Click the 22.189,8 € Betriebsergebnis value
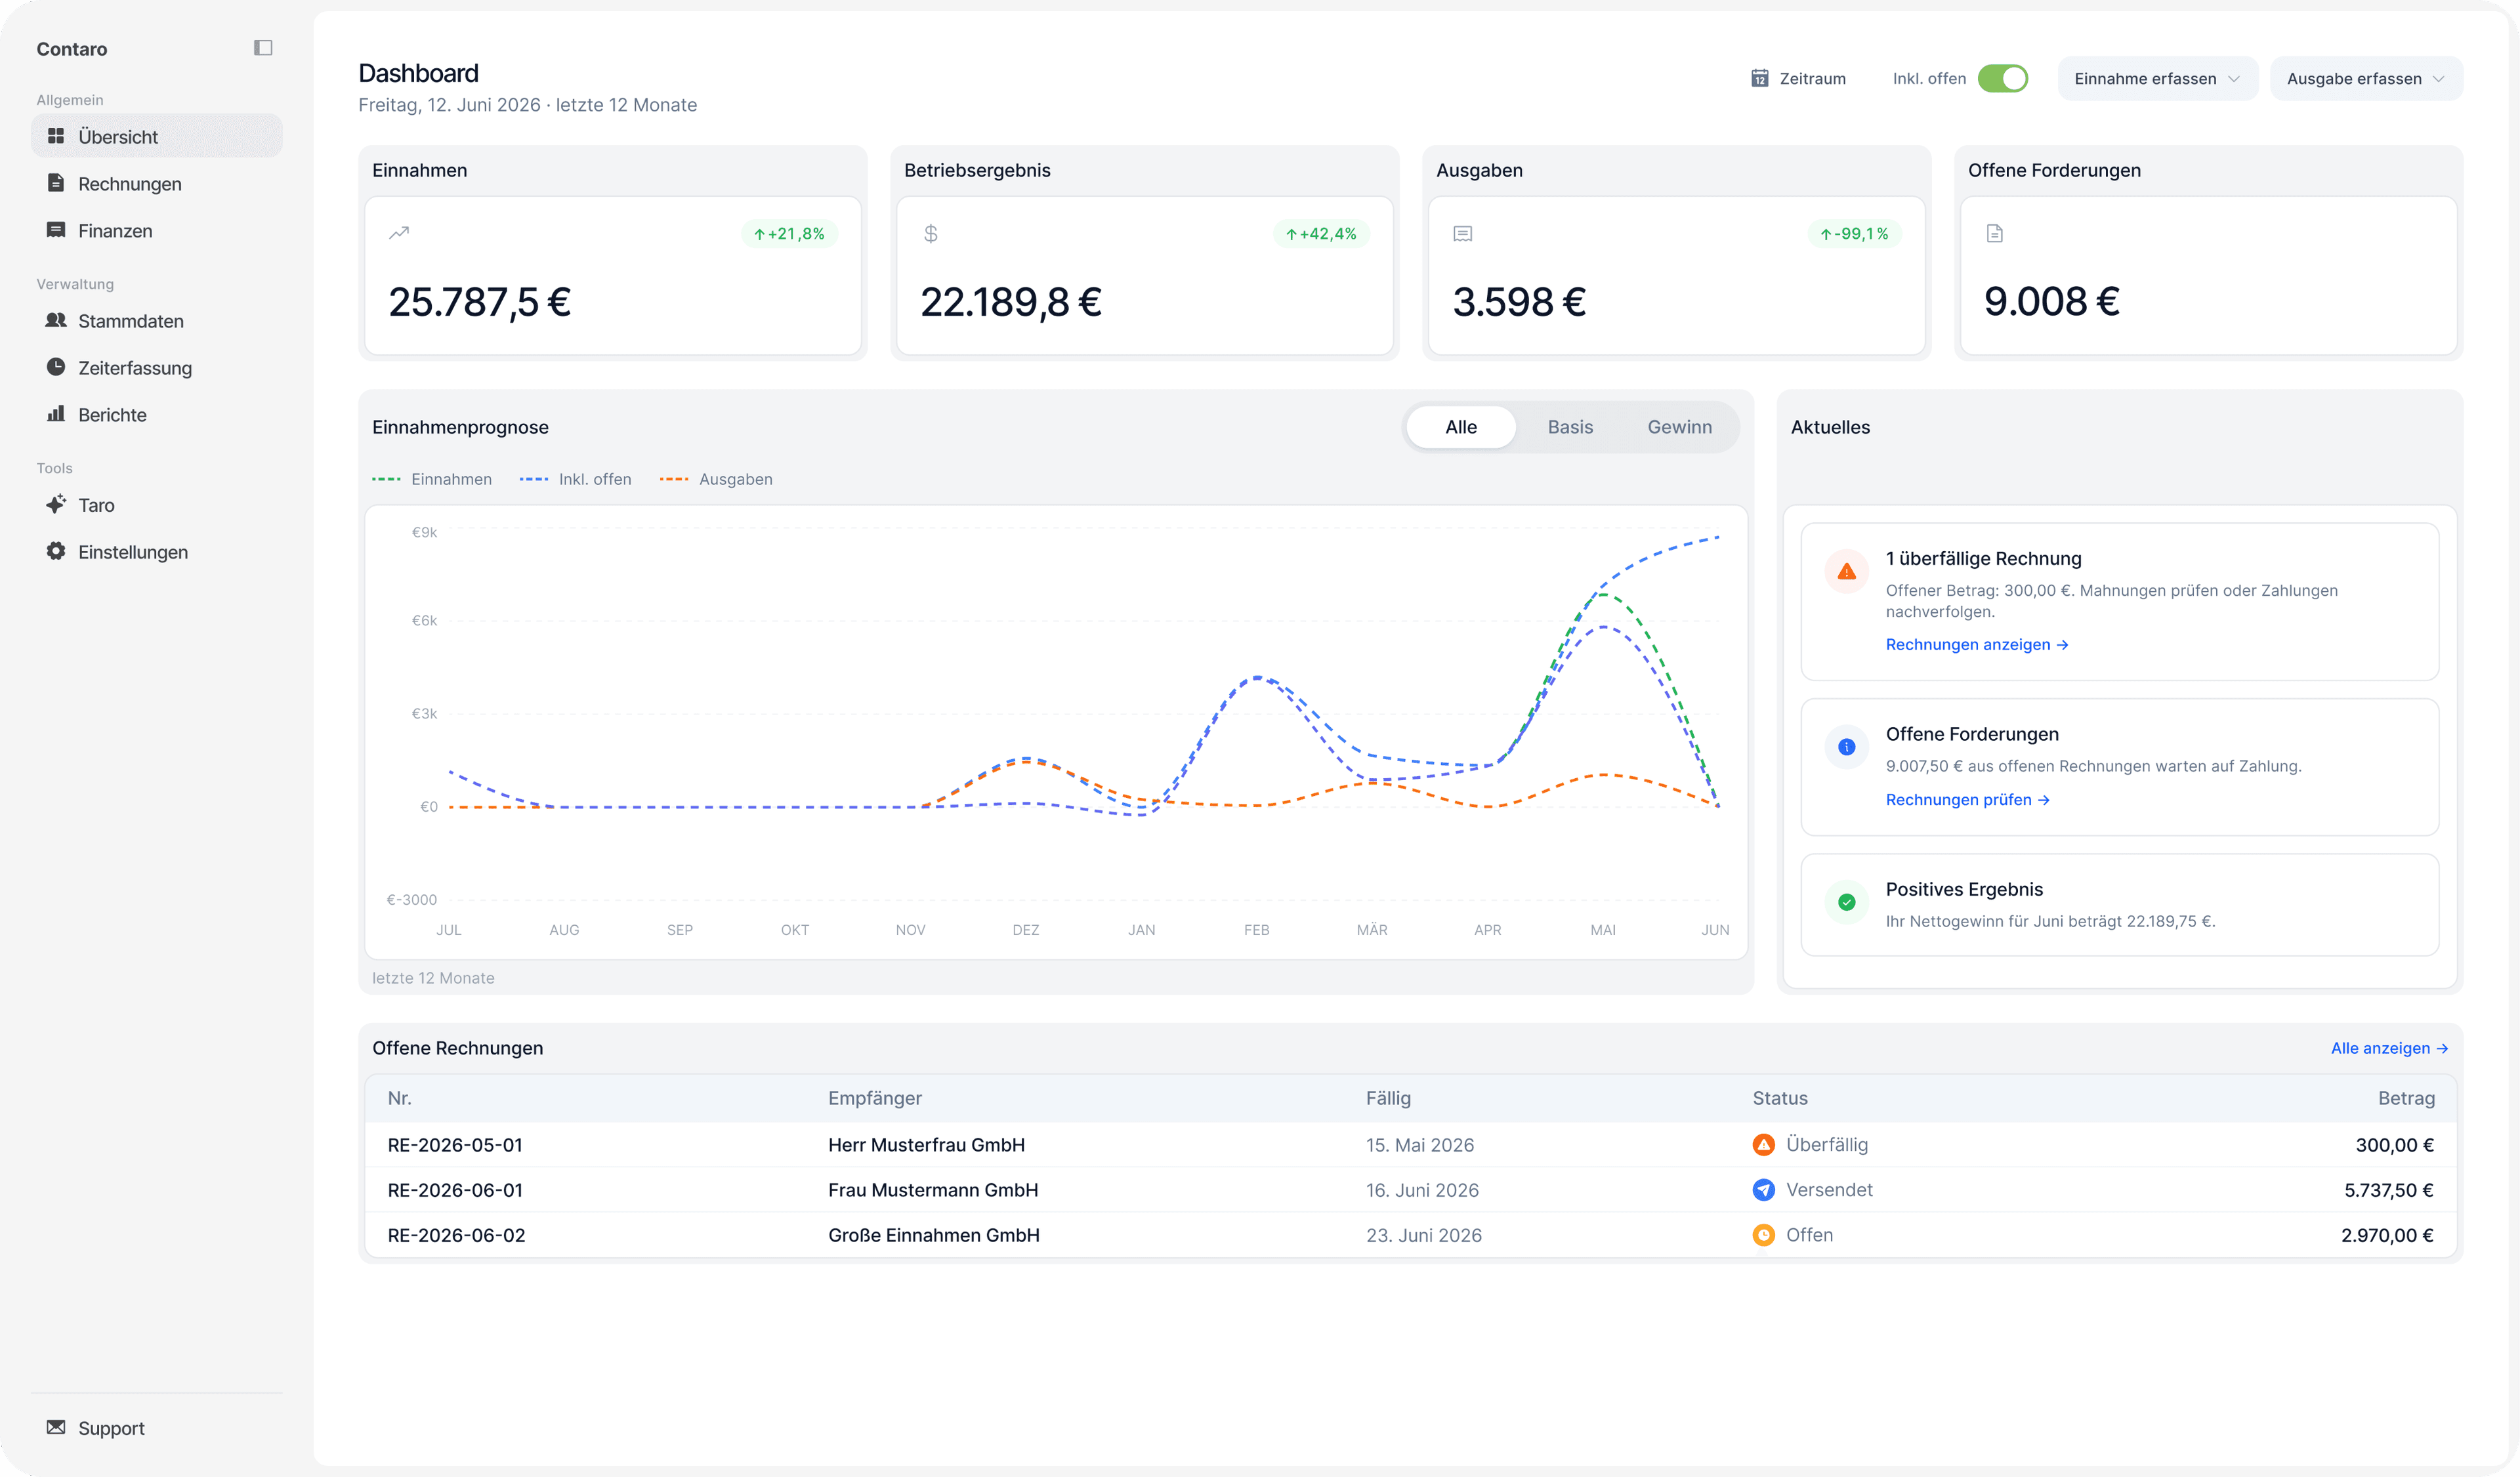 1011,301
